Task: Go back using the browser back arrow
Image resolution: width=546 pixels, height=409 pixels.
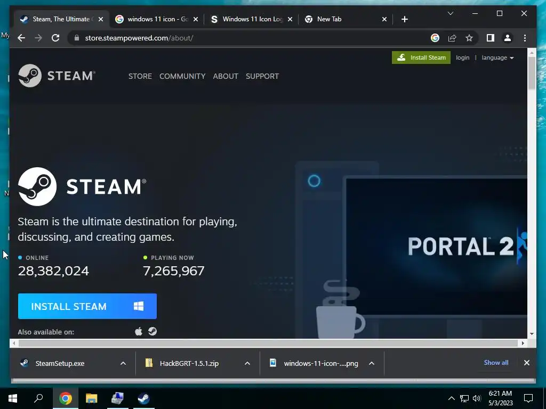Action: tap(21, 38)
